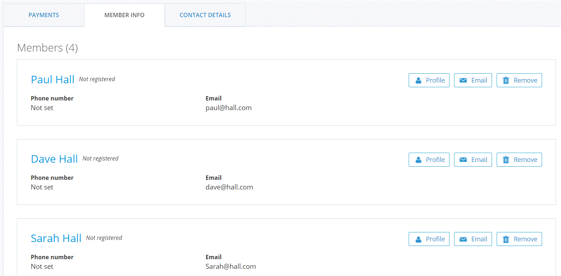561x276 pixels.
Task: Click the Sarah@hall.com email address
Action: tap(231, 267)
